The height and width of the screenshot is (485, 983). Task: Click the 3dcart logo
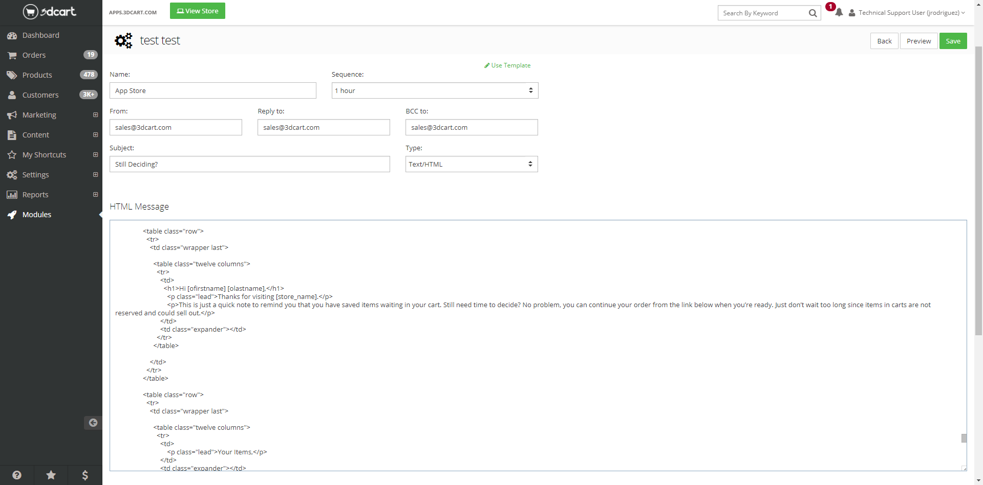click(50, 11)
